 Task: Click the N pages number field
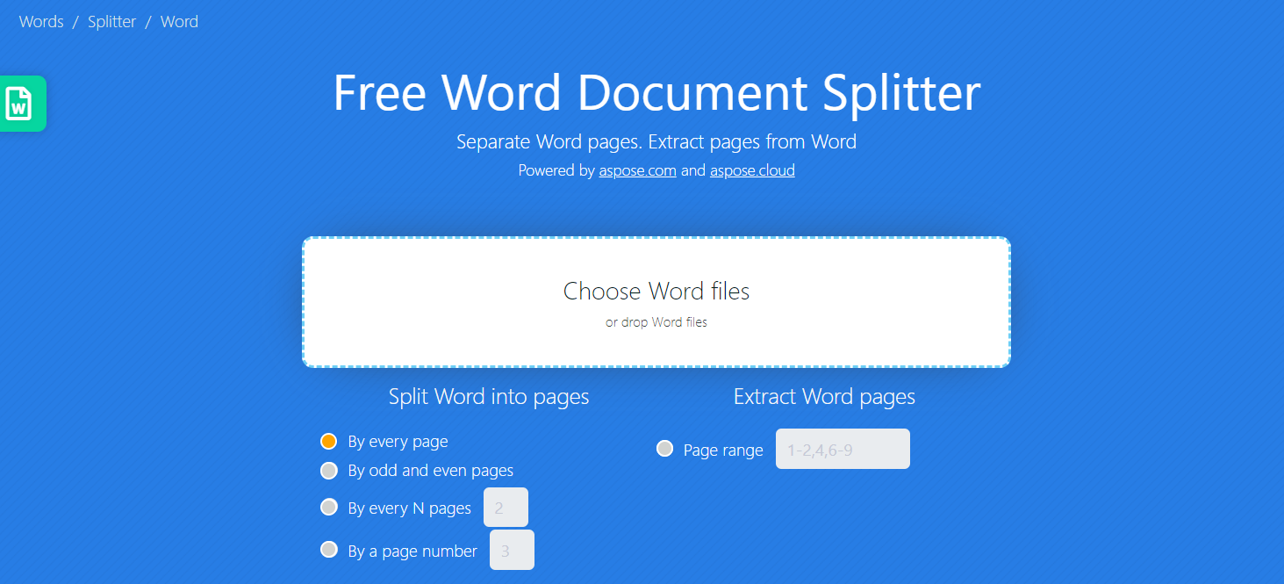coord(506,507)
